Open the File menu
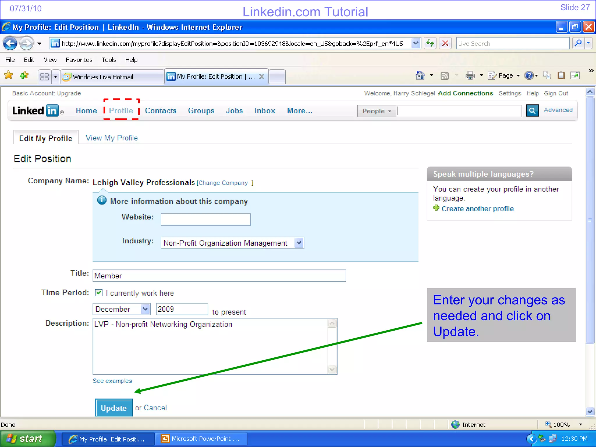 click(10, 60)
